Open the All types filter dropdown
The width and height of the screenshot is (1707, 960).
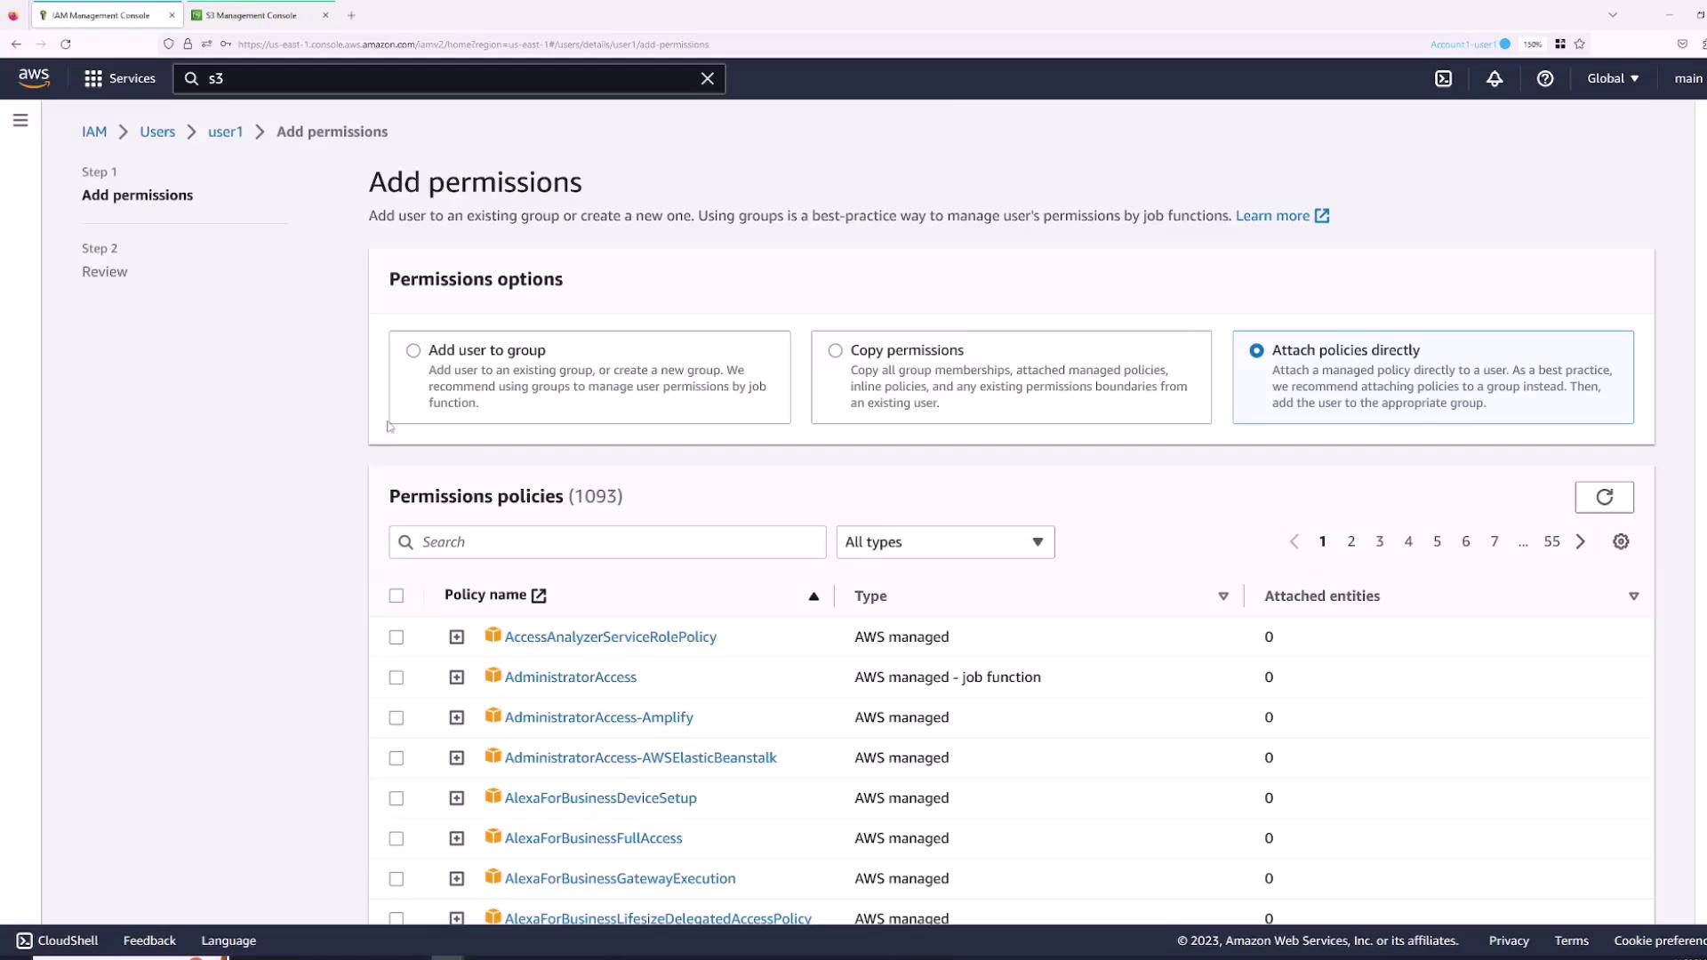pos(945,542)
